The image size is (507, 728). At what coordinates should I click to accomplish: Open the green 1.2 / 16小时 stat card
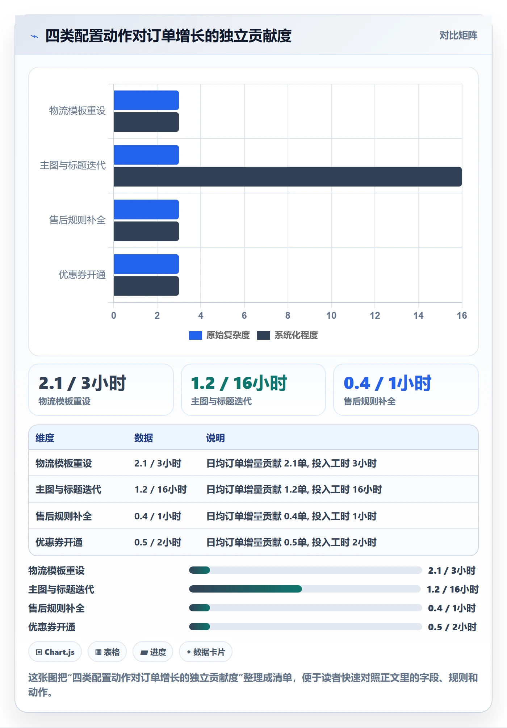tap(253, 390)
